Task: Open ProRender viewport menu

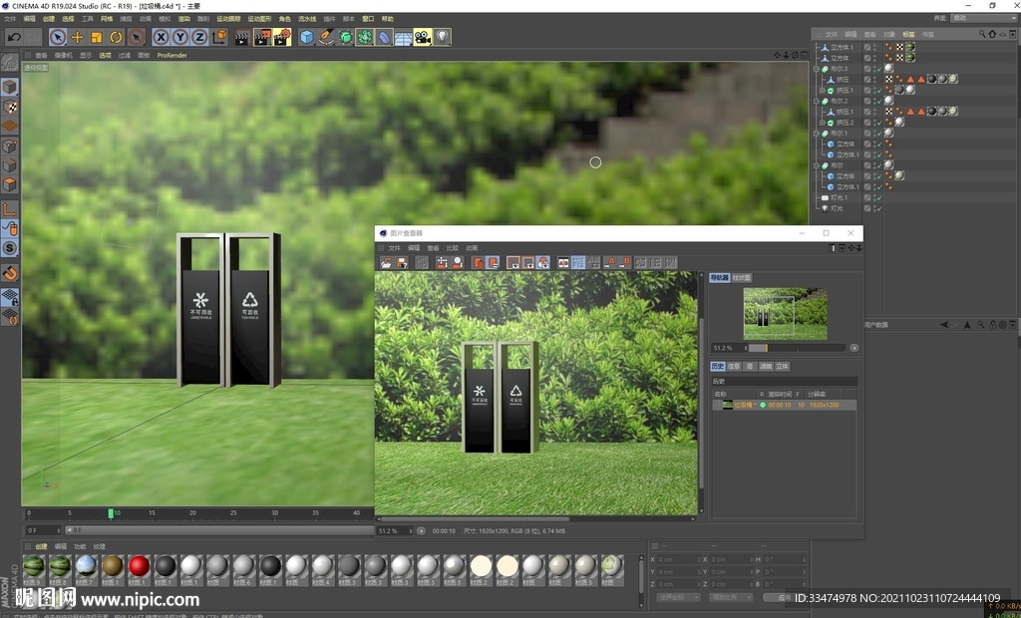Action: pyautogui.click(x=173, y=55)
